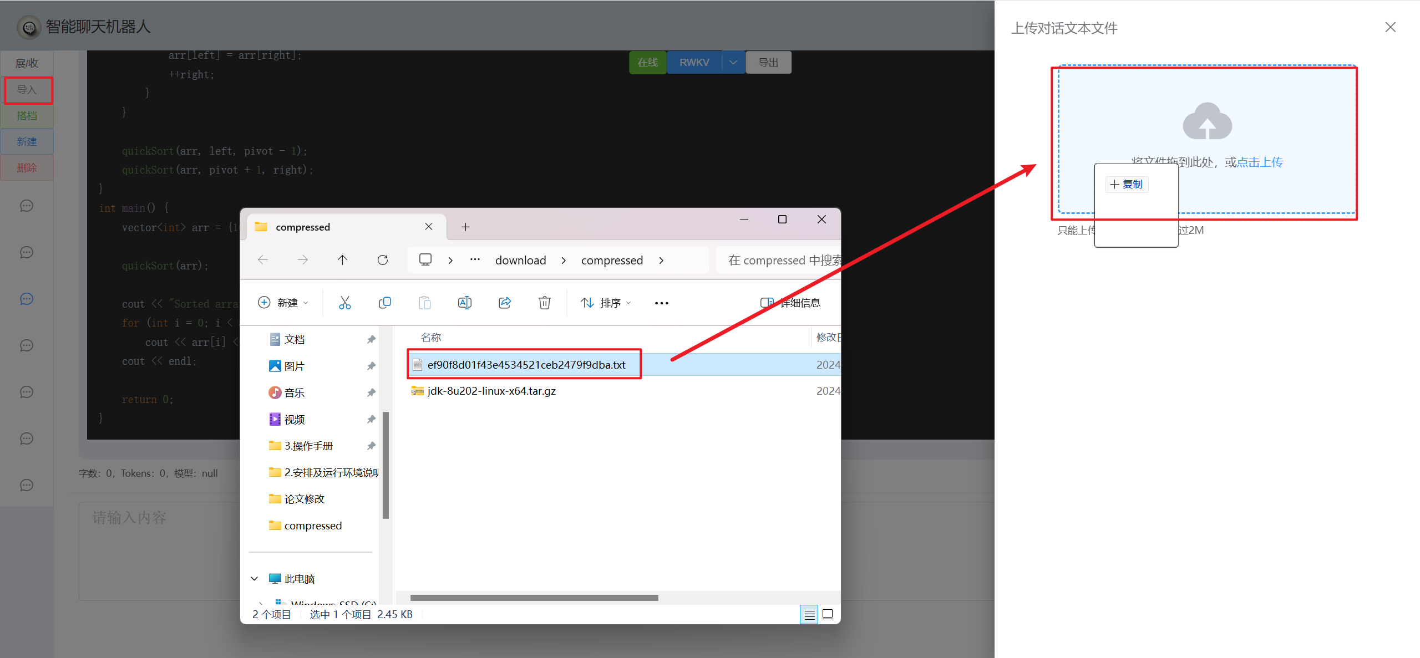
Task: Click the cloud upload icon
Action: pyautogui.click(x=1207, y=121)
